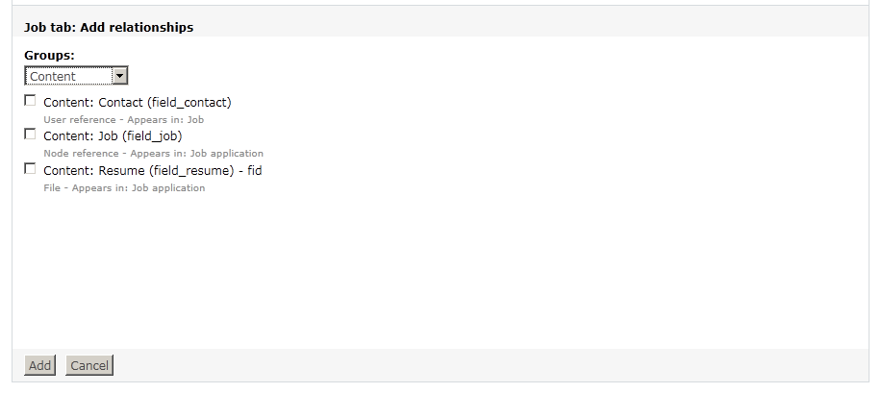Check the Content: Contact (field_contact) checkbox

[30, 101]
